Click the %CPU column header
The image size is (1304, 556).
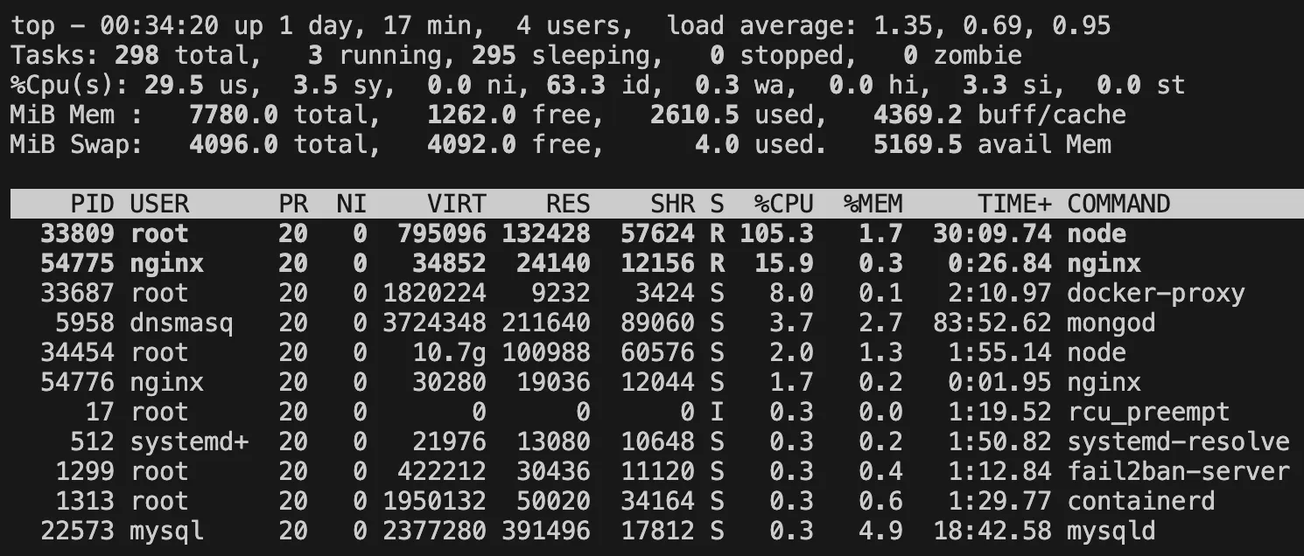[x=784, y=205]
